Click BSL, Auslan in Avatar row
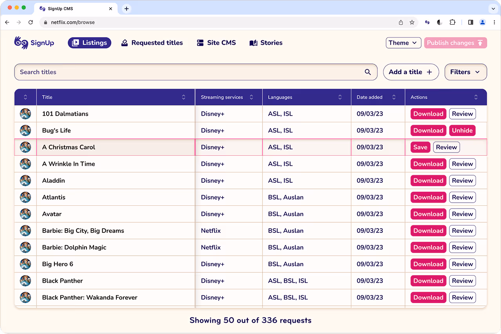Image resolution: width=501 pixels, height=334 pixels. (x=286, y=214)
